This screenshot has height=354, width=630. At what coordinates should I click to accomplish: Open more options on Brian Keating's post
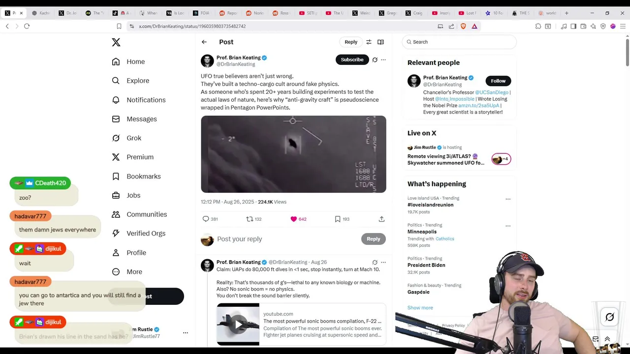[x=383, y=60]
